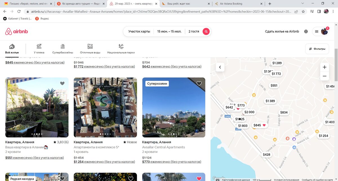The height and width of the screenshot is (181, 338).
Task: Open the 'Фильтры' button
Action: (x=317, y=49)
